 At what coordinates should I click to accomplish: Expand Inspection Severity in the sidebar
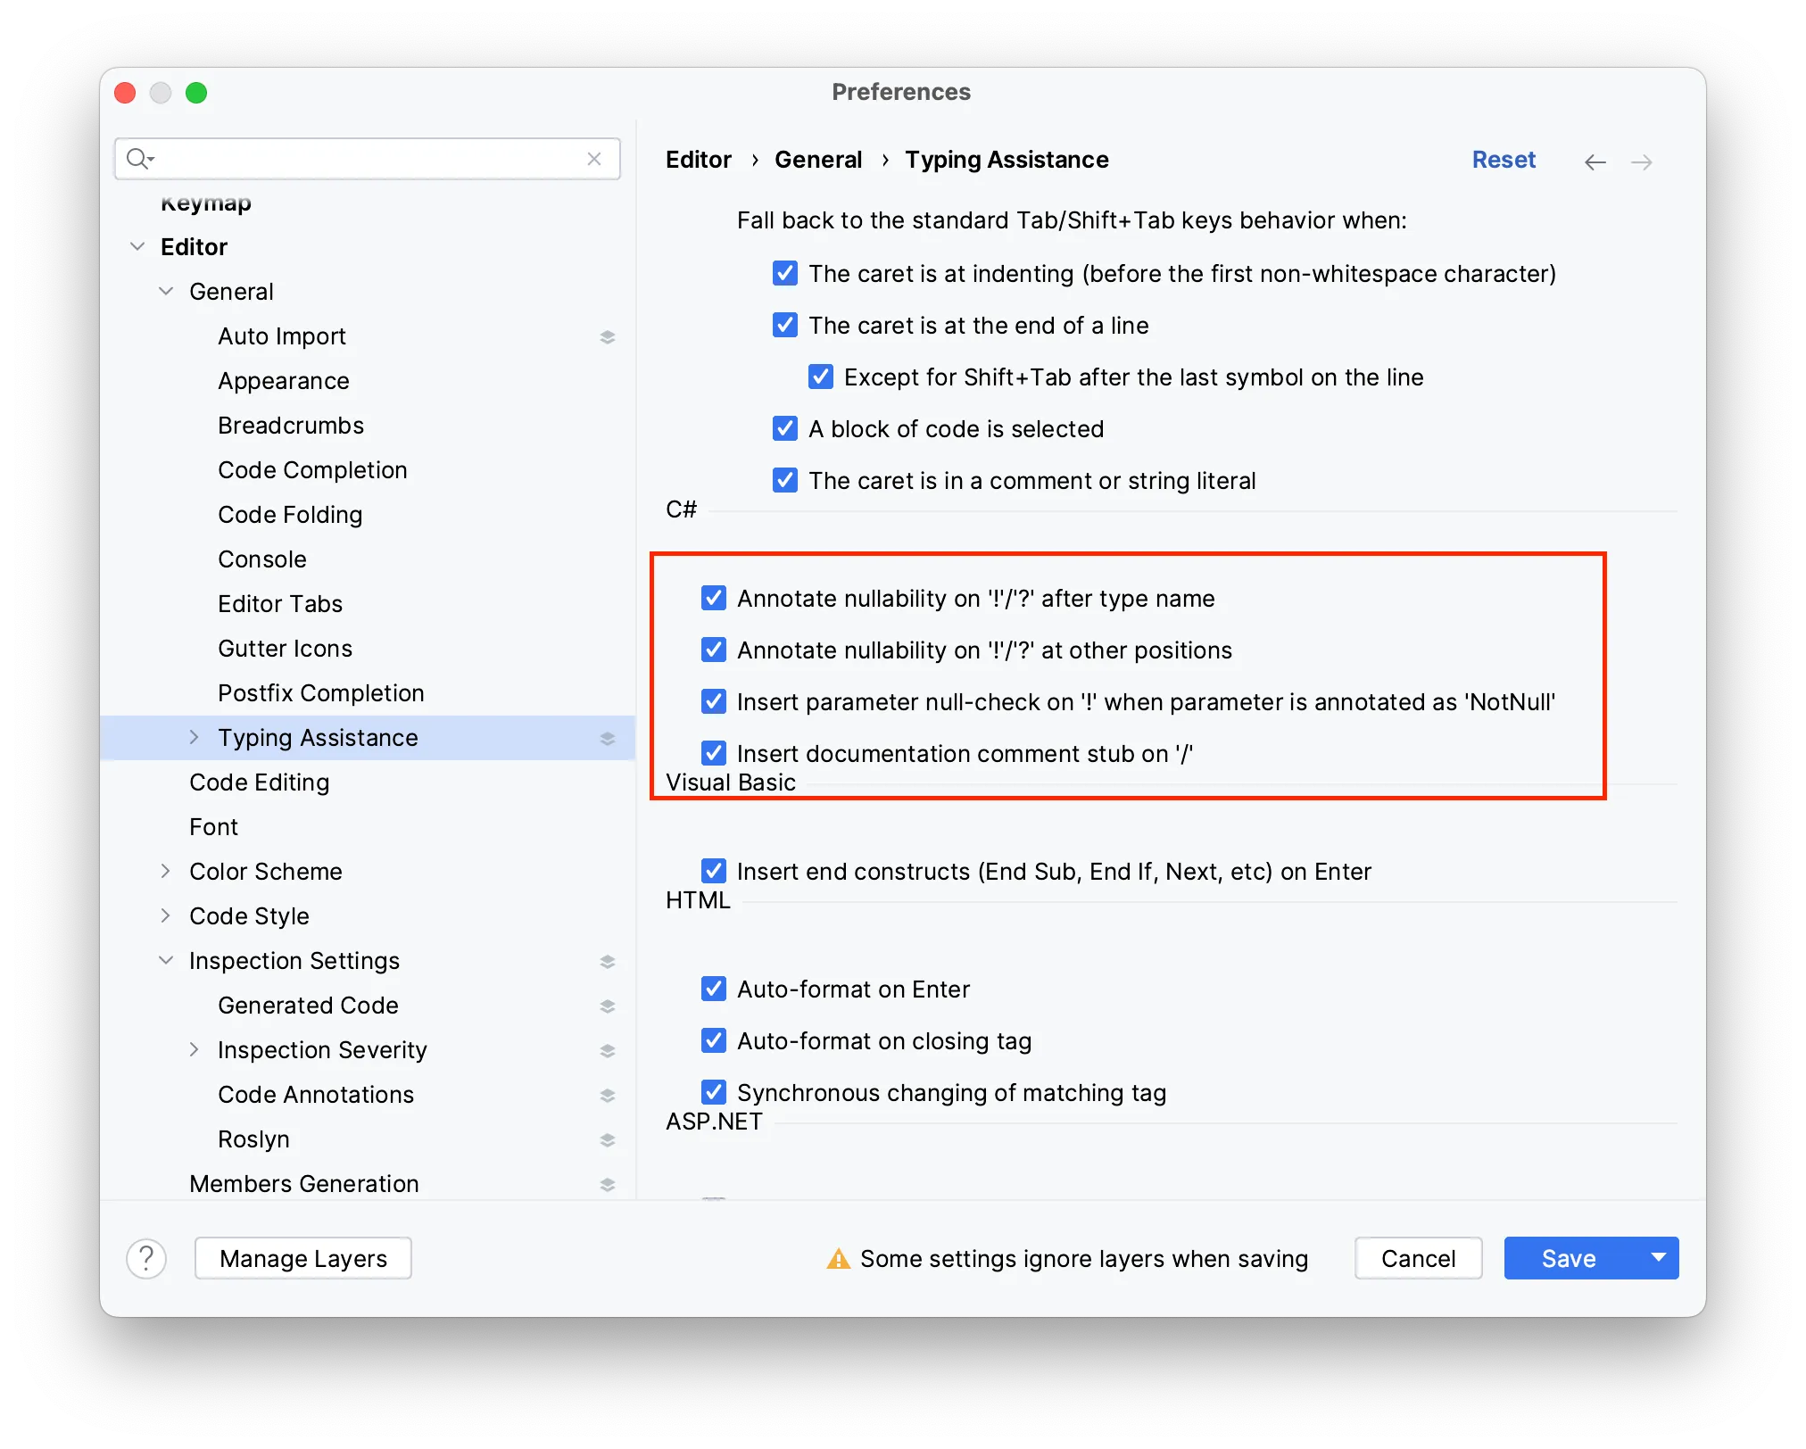click(195, 1050)
